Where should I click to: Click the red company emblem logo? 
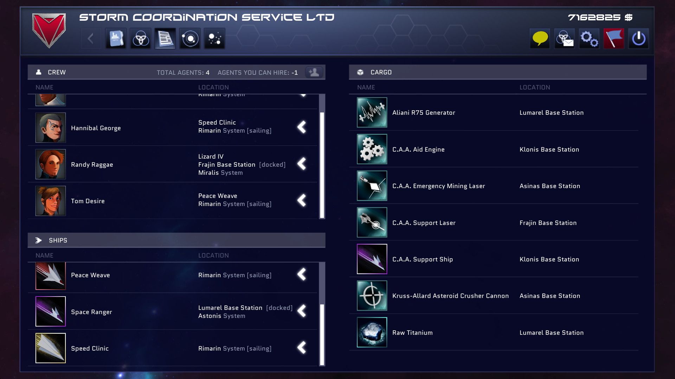tap(49, 31)
